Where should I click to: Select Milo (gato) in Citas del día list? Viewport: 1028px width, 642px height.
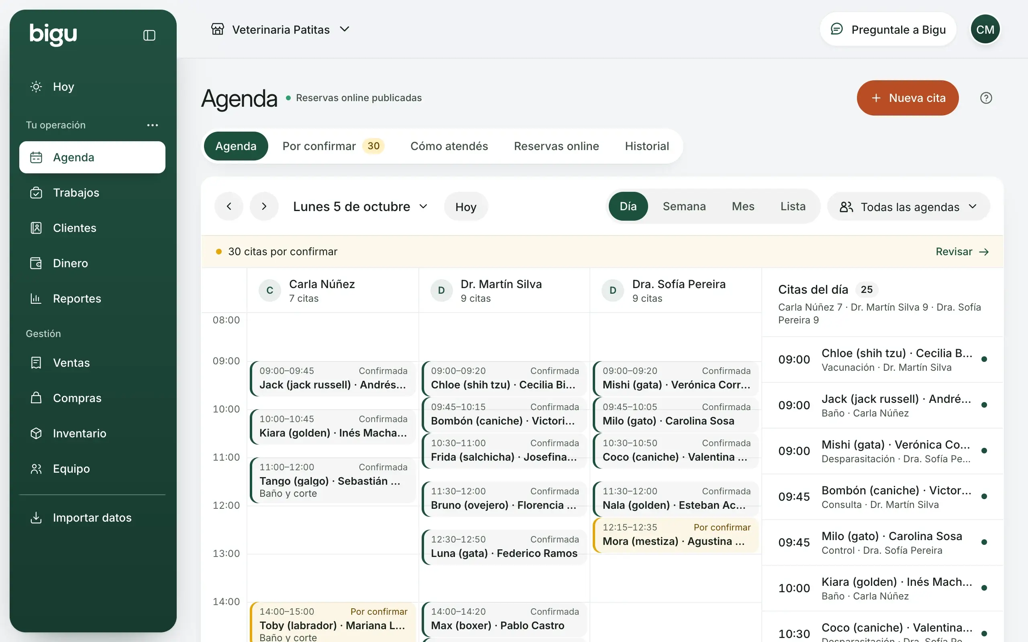pyautogui.click(x=883, y=542)
